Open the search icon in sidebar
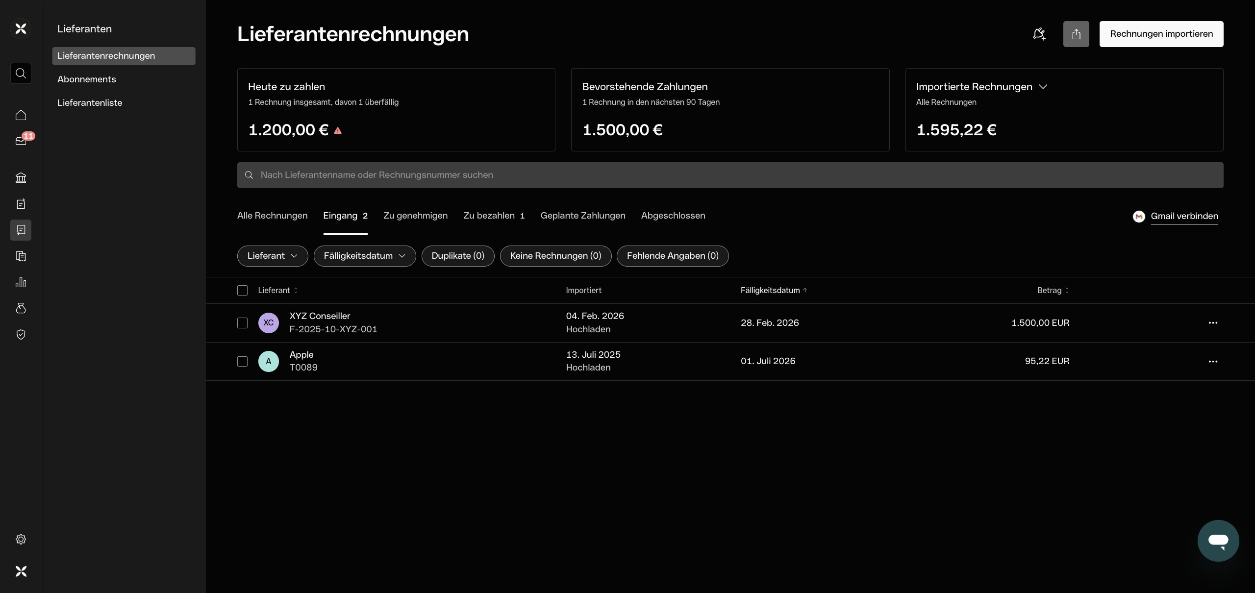The width and height of the screenshot is (1255, 593). tap(21, 73)
